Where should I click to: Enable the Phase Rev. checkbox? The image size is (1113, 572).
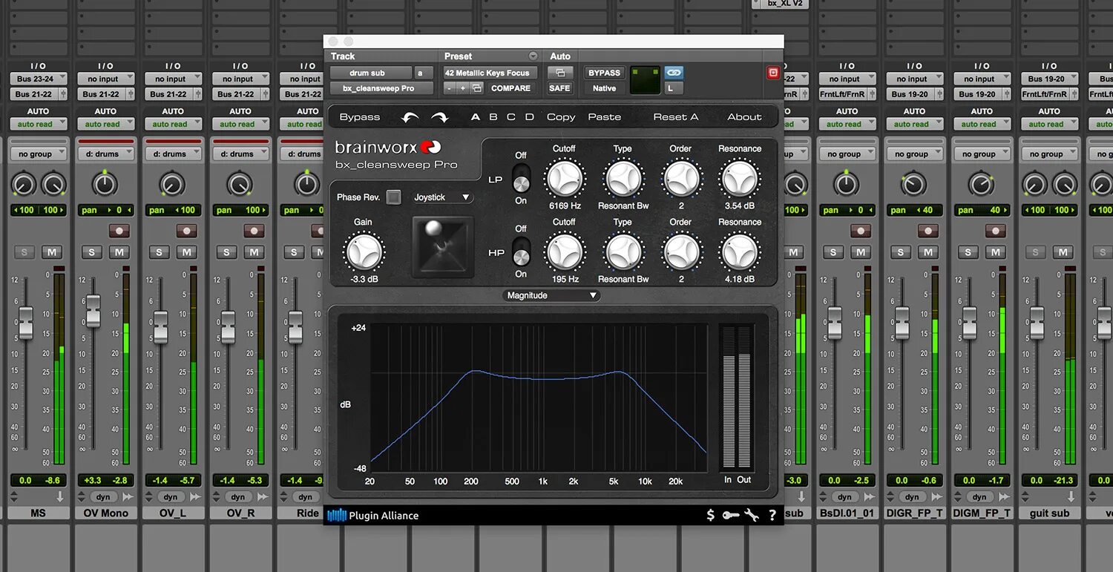click(x=394, y=197)
